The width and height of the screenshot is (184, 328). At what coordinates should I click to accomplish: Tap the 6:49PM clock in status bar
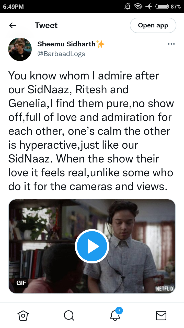click(x=13, y=7)
